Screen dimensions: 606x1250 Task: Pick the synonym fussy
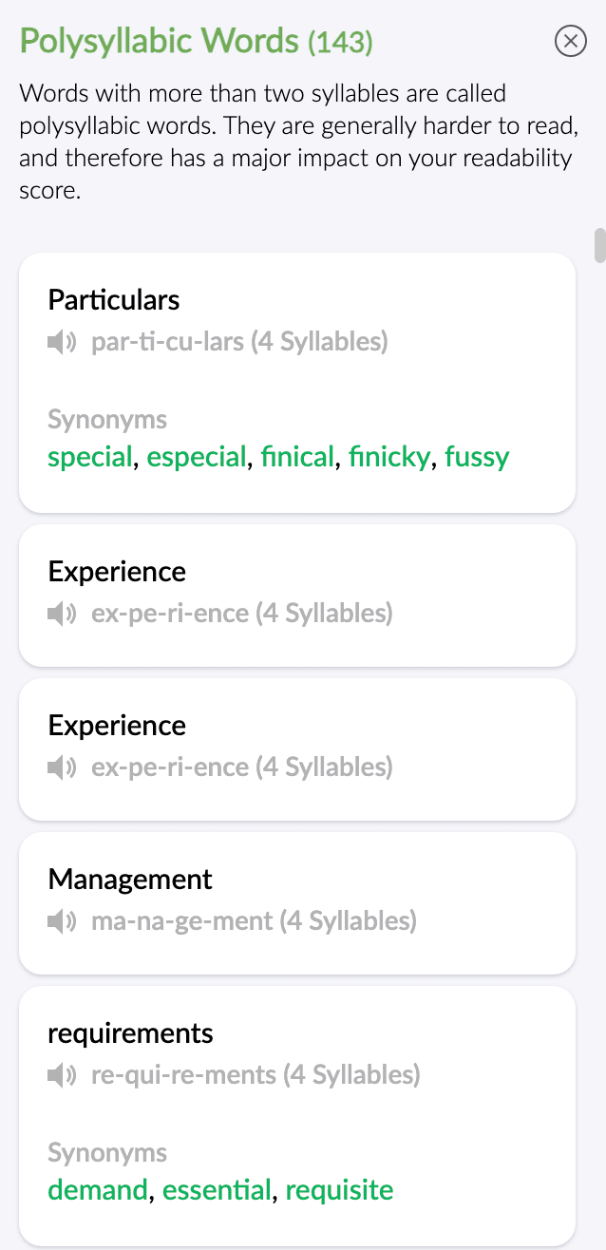[476, 457]
